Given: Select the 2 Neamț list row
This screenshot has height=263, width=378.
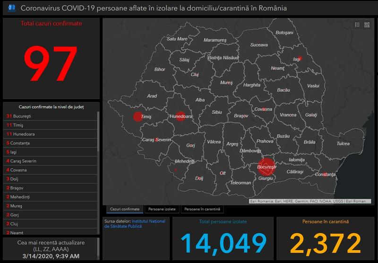Looking at the screenshot, I should [x=50, y=232].
